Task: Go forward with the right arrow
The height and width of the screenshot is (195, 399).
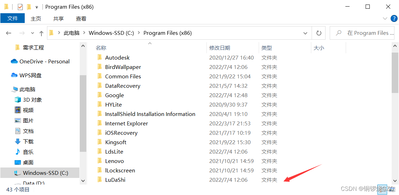Action: coord(22,33)
